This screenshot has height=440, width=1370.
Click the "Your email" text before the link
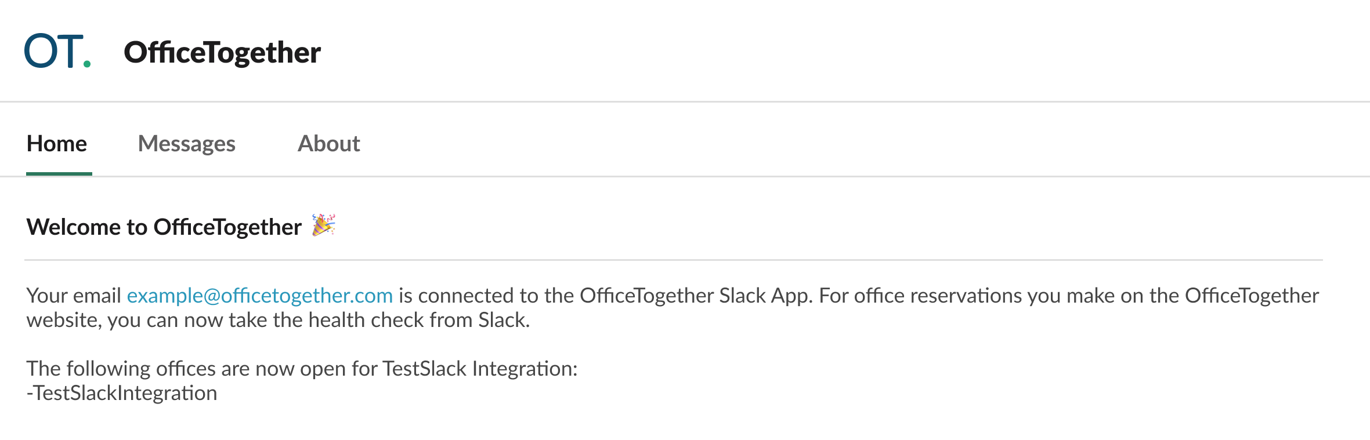[74, 296]
